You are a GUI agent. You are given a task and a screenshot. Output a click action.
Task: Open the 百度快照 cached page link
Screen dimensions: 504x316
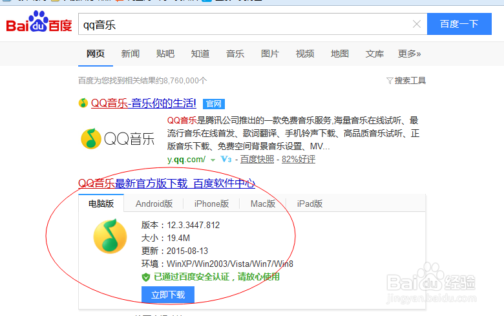click(257, 159)
